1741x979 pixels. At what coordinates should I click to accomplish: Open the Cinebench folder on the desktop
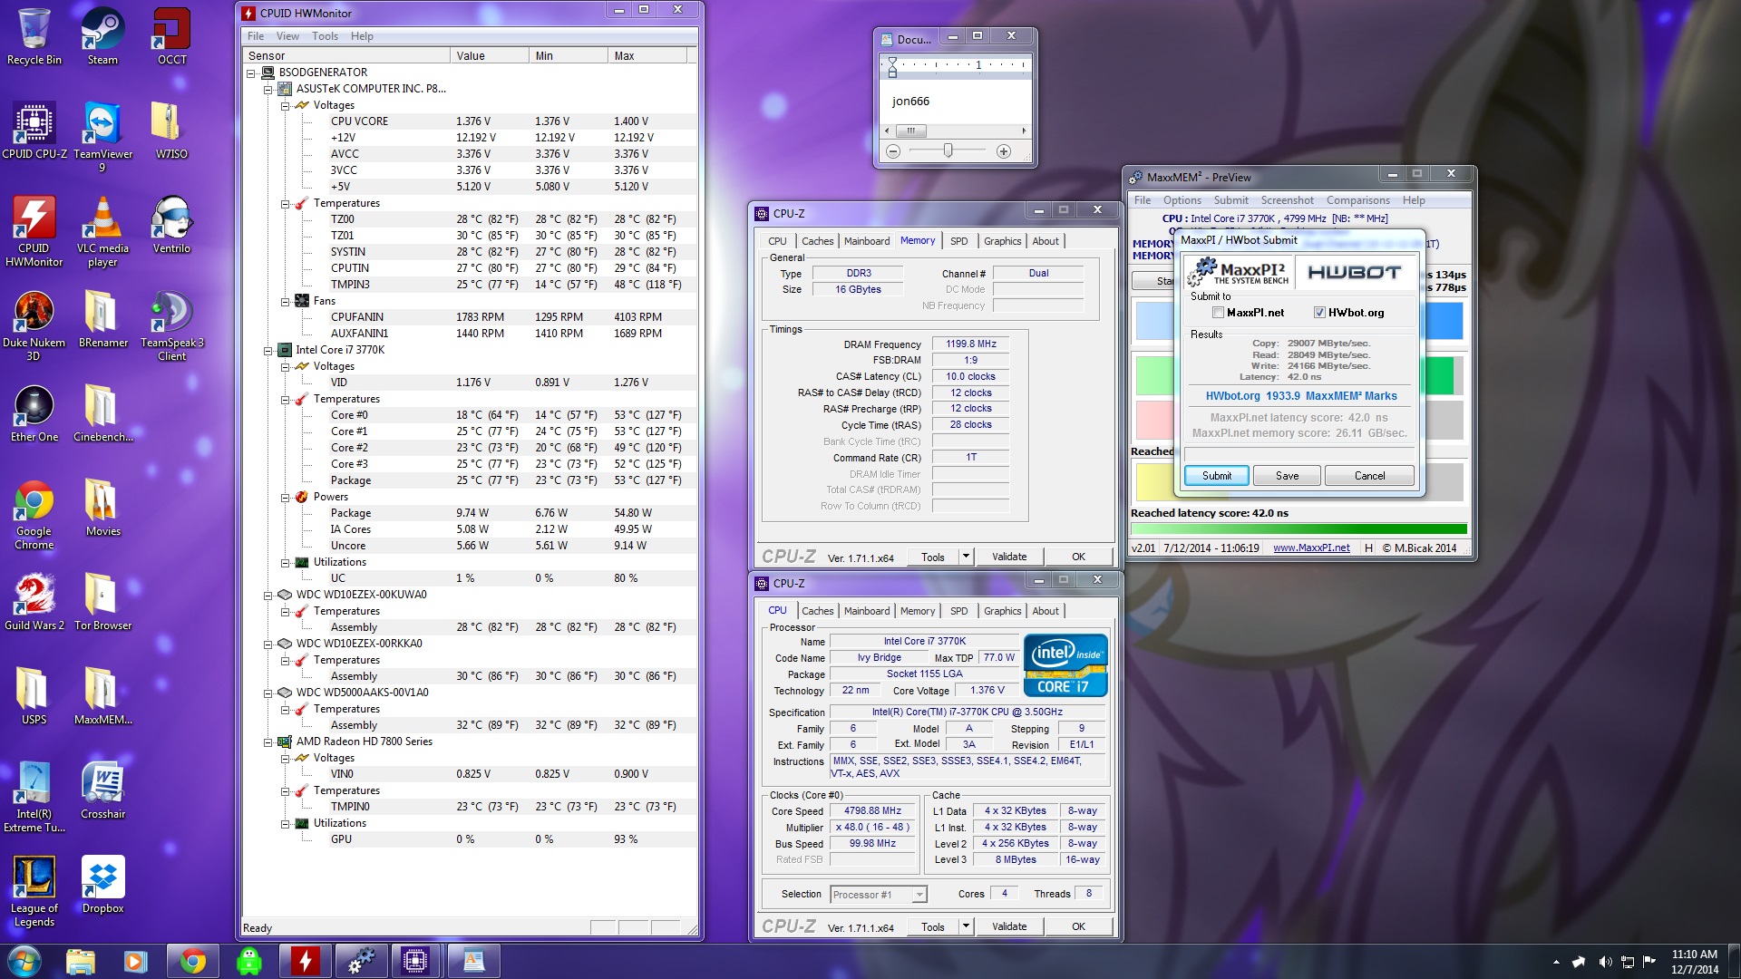pos(102,413)
